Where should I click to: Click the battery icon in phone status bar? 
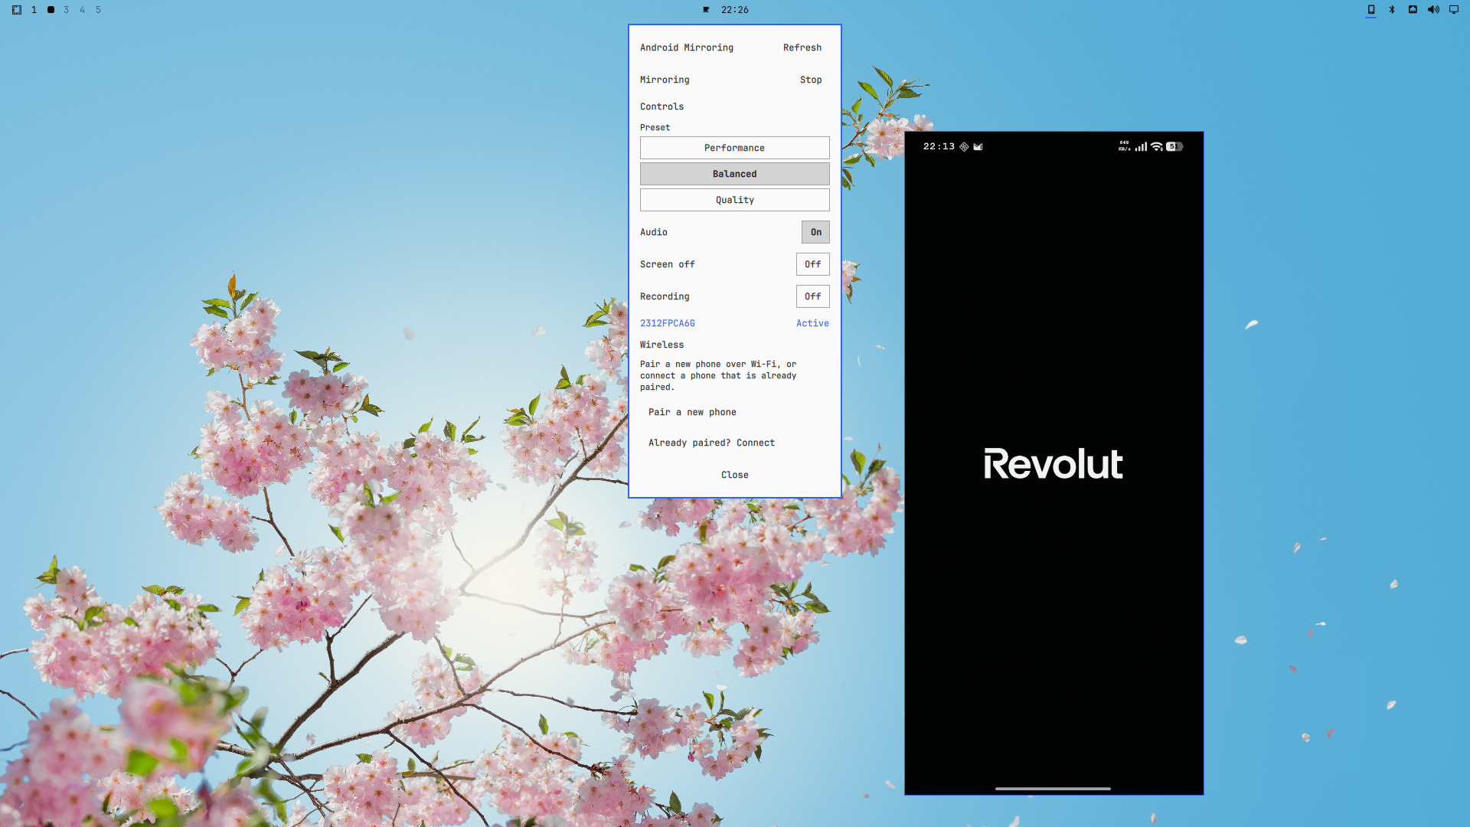pos(1174,146)
